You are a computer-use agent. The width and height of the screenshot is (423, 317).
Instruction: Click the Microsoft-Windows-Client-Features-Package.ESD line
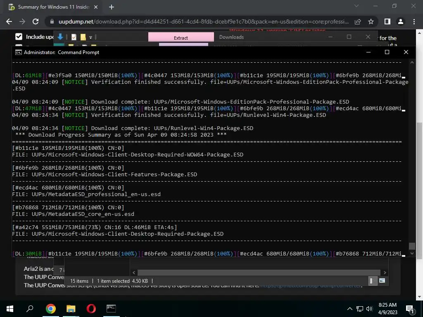pyautogui.click(x=105, y=175)
